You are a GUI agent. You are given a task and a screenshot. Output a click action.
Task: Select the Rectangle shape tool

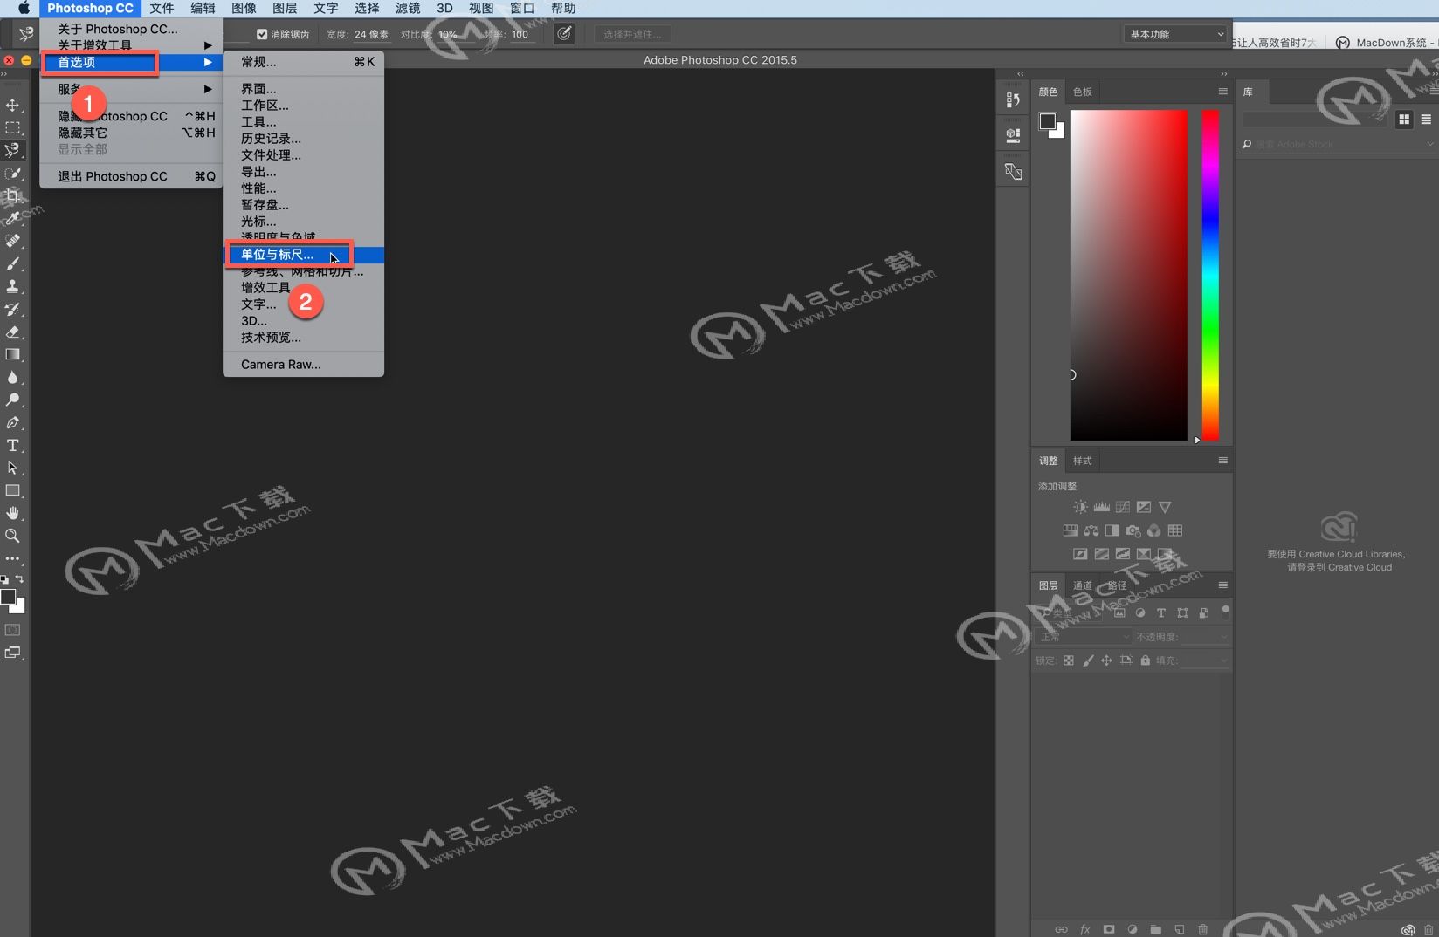pos(12,490)
